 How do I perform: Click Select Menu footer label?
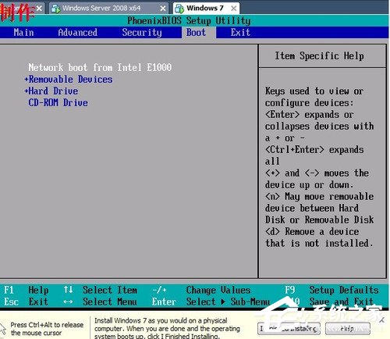coord(110,302)
